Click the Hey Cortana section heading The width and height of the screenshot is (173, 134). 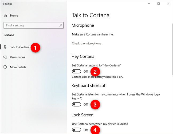83,57
